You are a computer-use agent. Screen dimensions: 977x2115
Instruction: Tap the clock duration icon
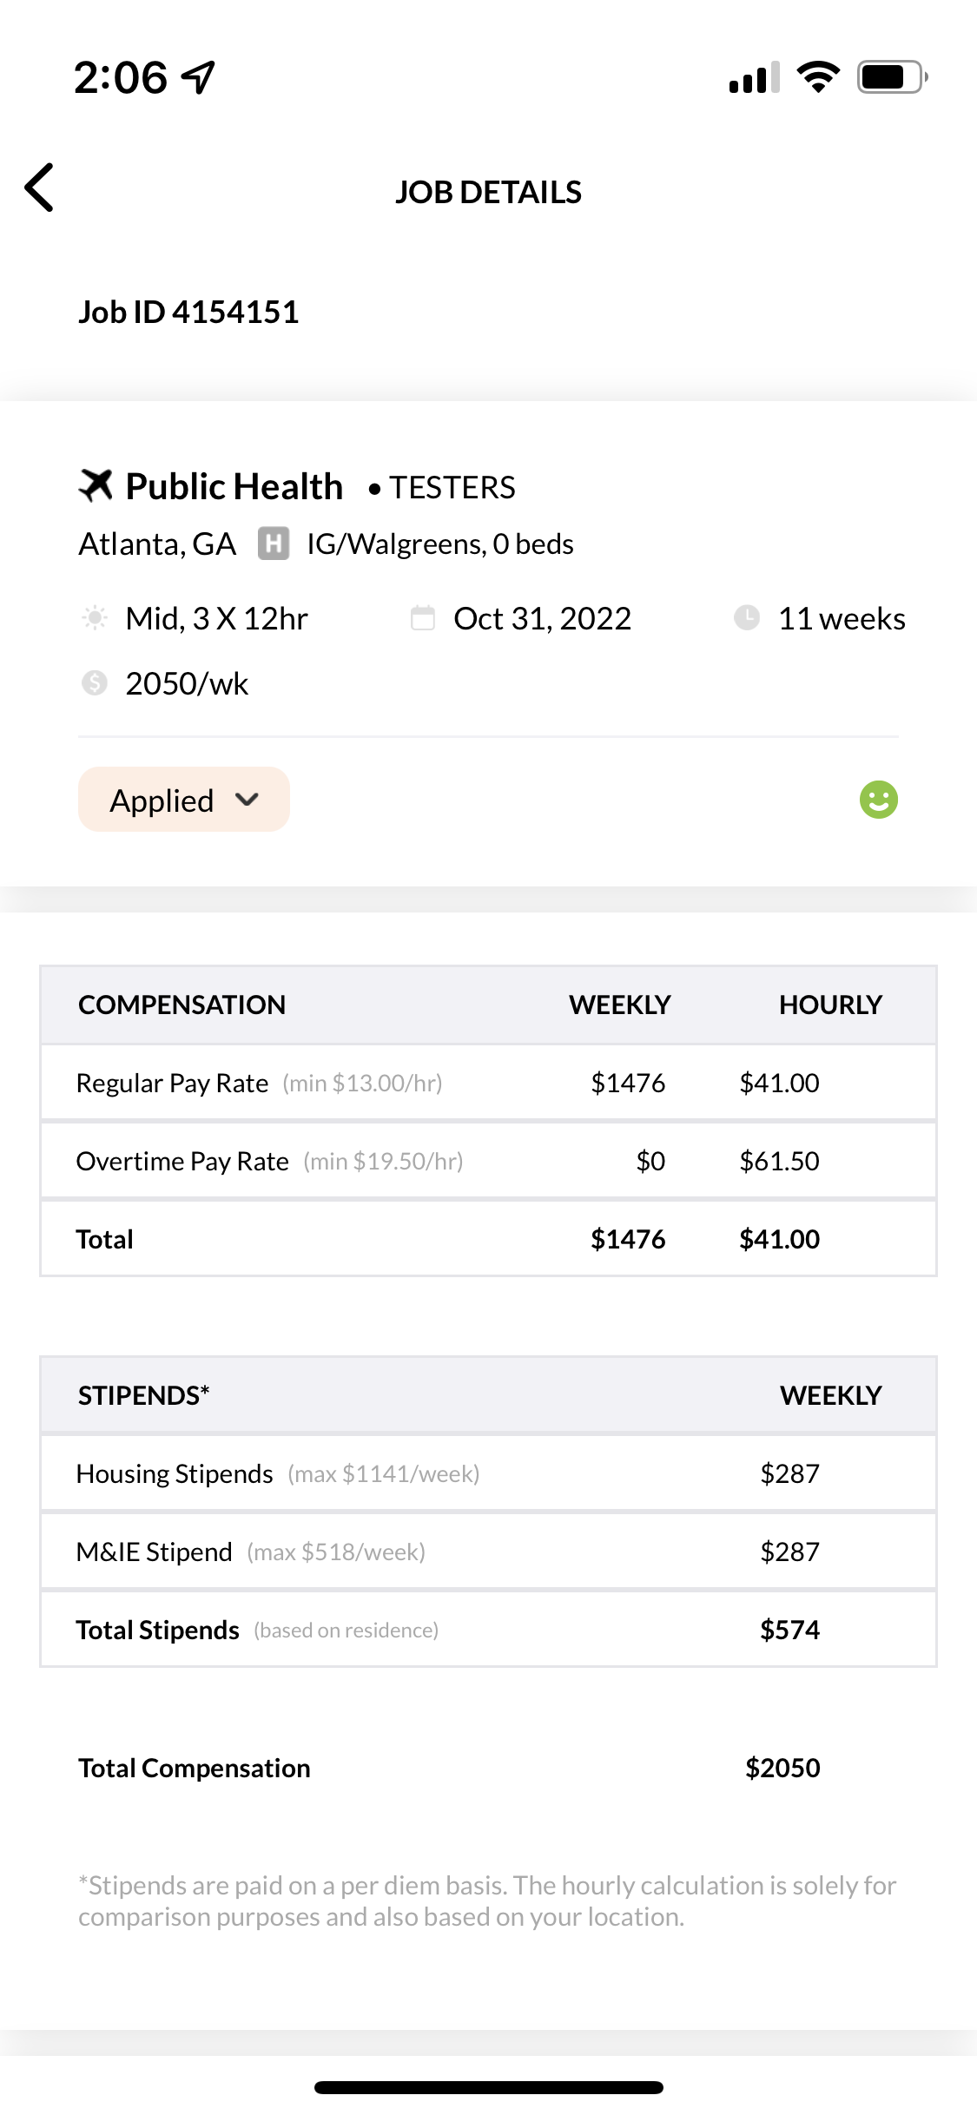pyautogui.click(x=747, y=618)
